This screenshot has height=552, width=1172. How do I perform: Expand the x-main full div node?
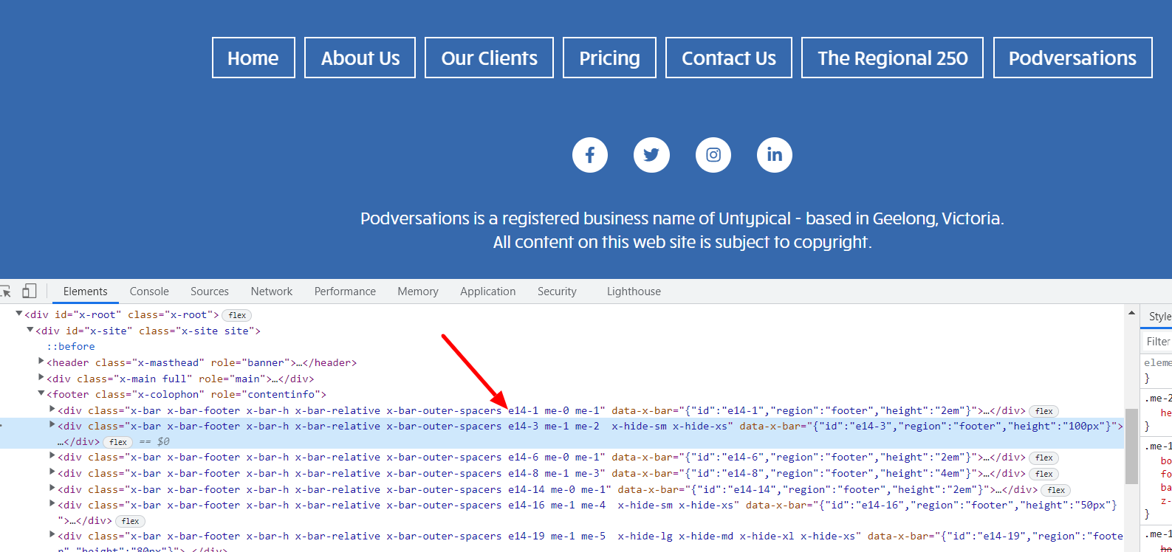click(41, 377)
